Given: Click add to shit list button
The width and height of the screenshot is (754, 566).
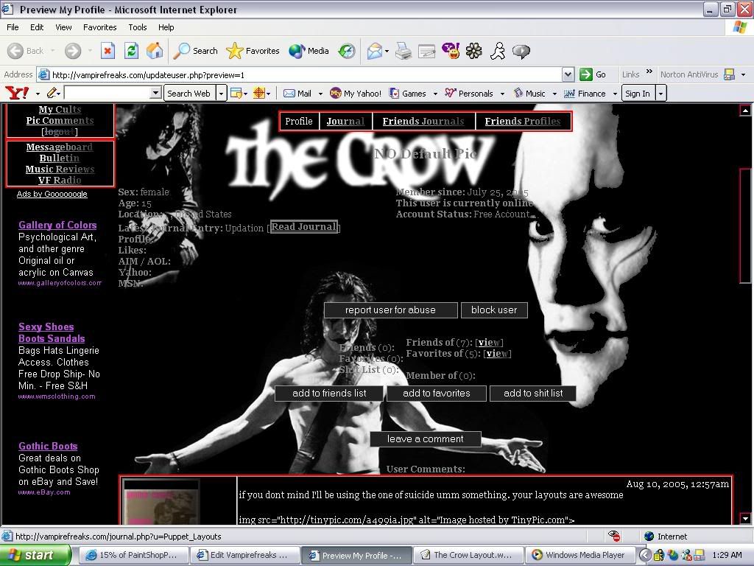Looking at the screenshot, I should [533, 394].
